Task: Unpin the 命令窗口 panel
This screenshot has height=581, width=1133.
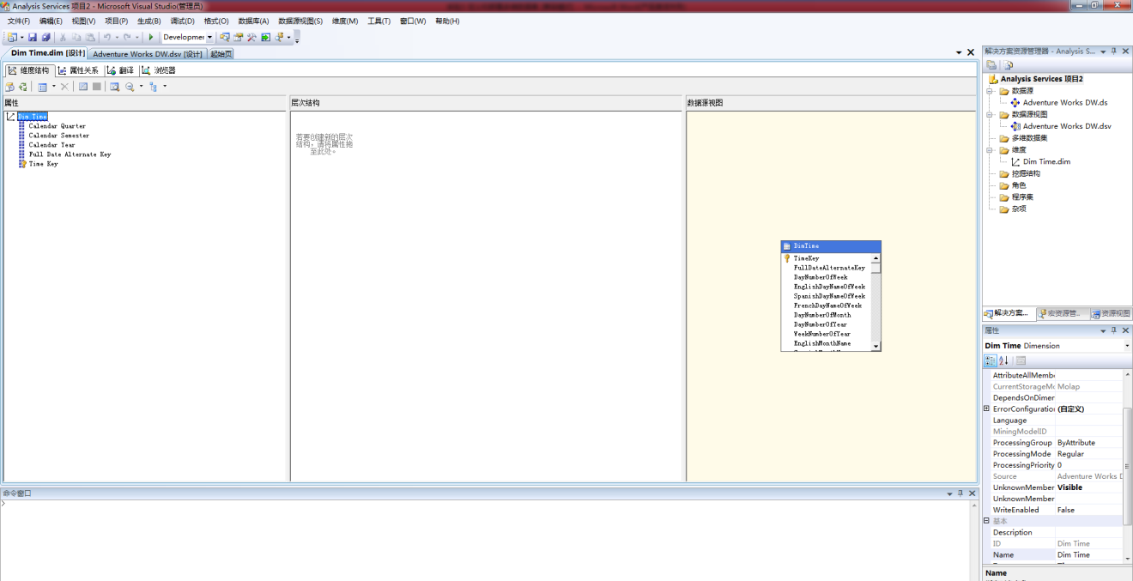Action: point(961,493)
